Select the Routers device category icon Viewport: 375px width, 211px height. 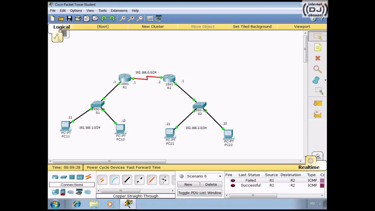55,177
